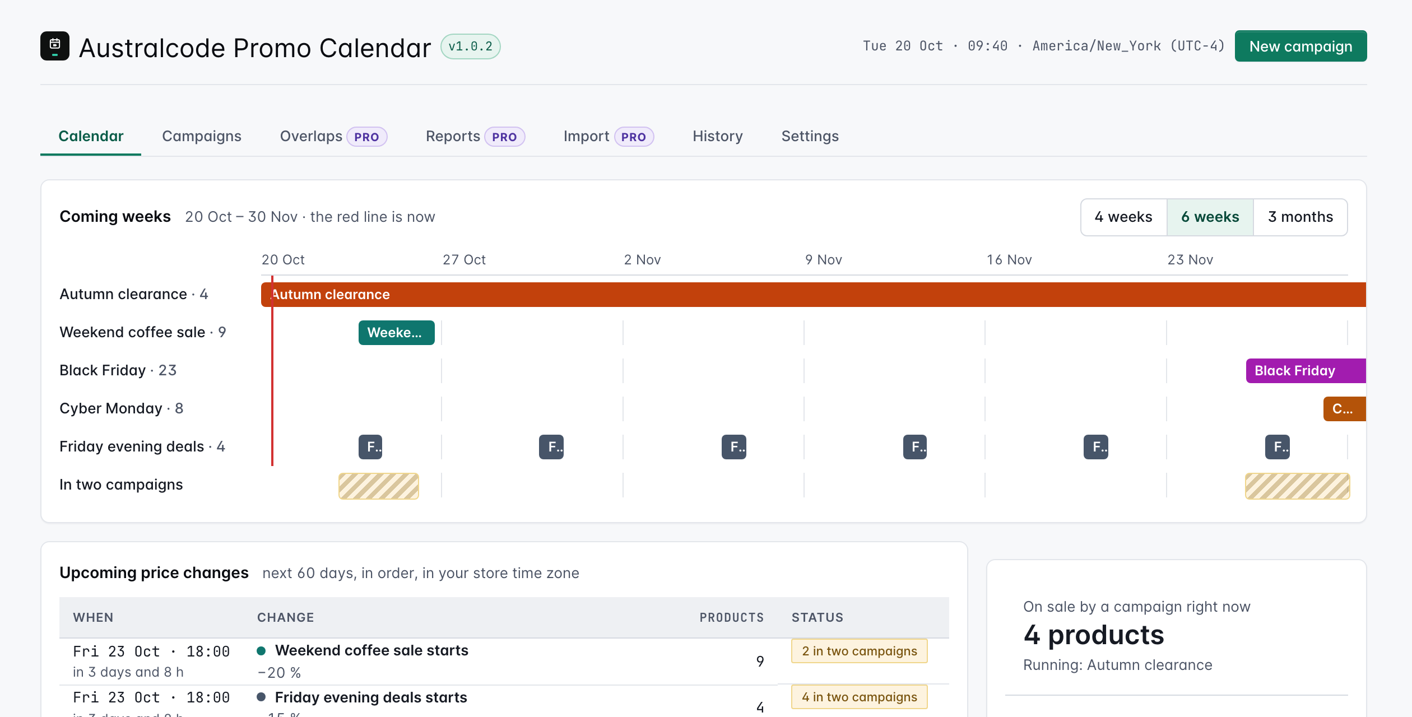Click the Australcode calendar logo icon

pyautogui.click(x=55, y=46)
